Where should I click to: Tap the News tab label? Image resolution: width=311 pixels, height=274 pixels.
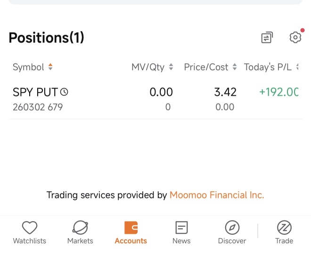181,241
